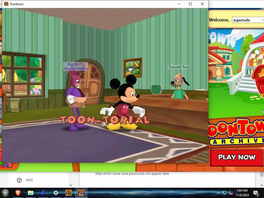Click the muted volume icon in tray
This screenshot has height=198, width=264.
231,193
